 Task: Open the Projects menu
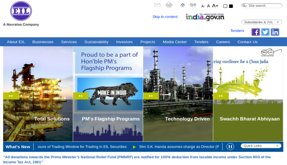pyautogui.click(x=148, y=42)
